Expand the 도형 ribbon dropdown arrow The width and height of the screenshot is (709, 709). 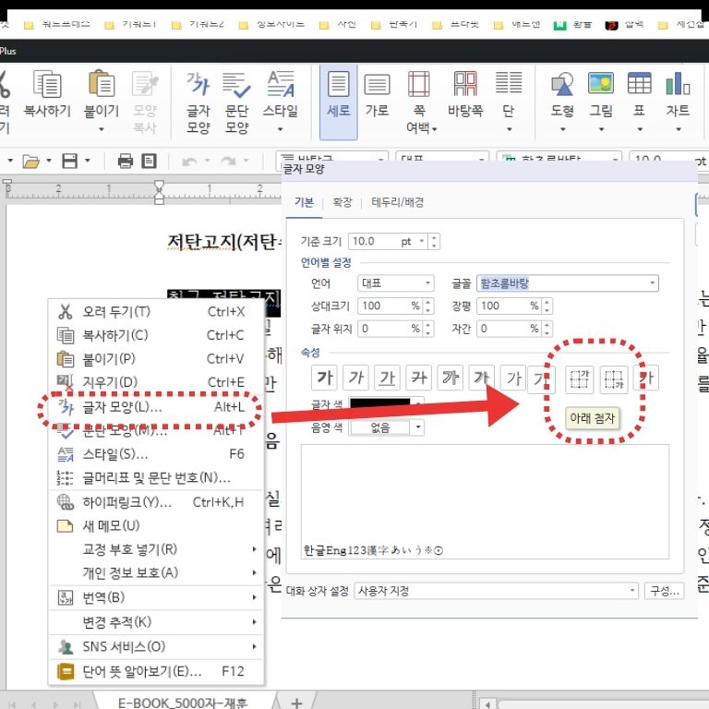point(562,129)
